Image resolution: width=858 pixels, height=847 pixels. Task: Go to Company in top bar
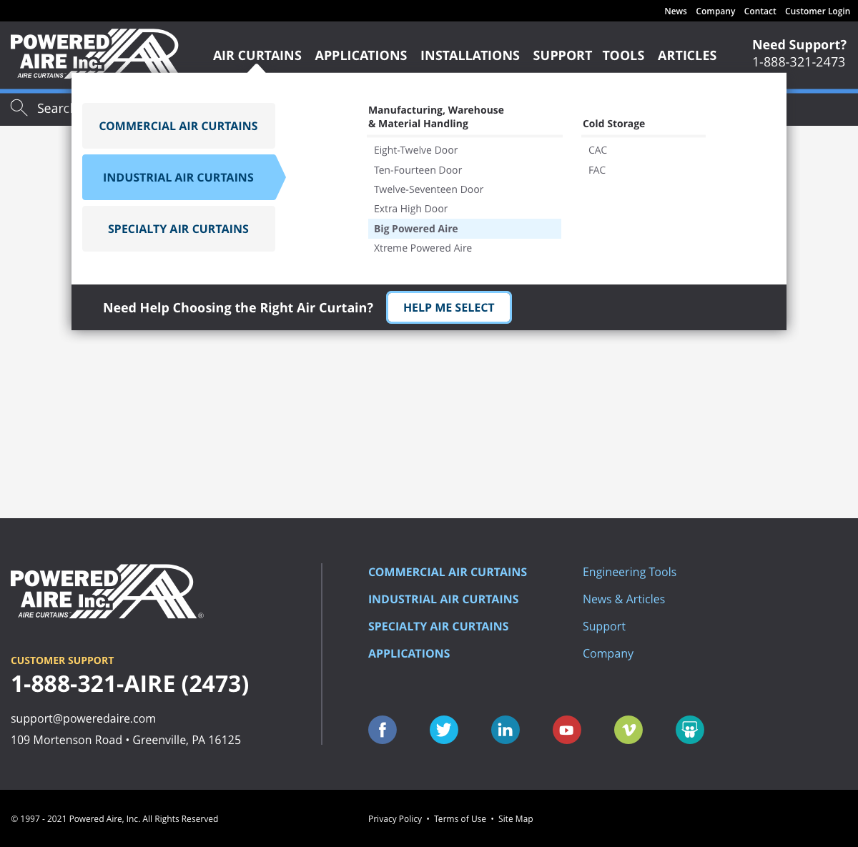coord(716,11)
